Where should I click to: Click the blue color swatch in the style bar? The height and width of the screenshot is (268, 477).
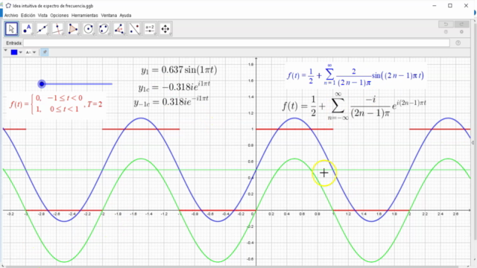click(x=14, y=52)
